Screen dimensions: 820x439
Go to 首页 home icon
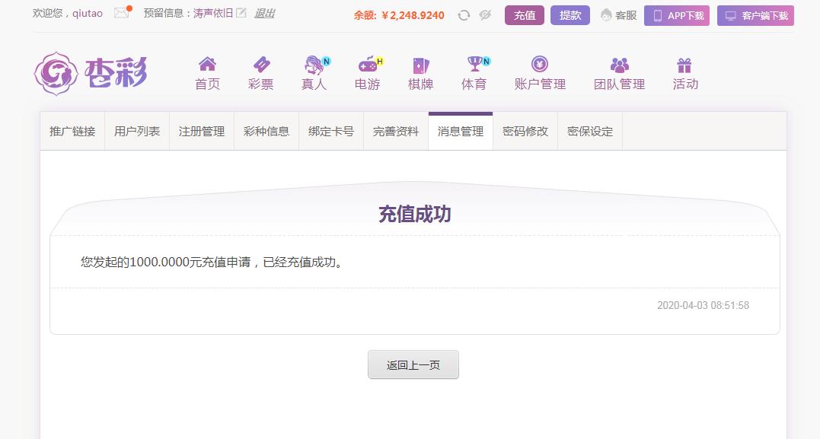(x=208, y=74)
